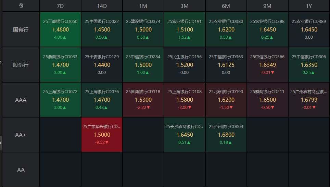Click the 3M column header
This screenshot has width=330, height=187.
pyautogui.click(x=185, y=6)
